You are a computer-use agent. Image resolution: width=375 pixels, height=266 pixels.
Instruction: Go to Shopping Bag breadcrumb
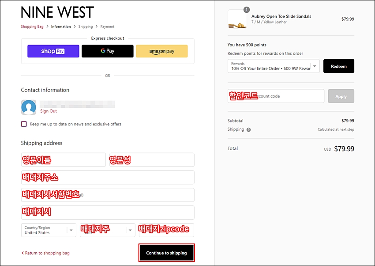(x=32, y=27)
